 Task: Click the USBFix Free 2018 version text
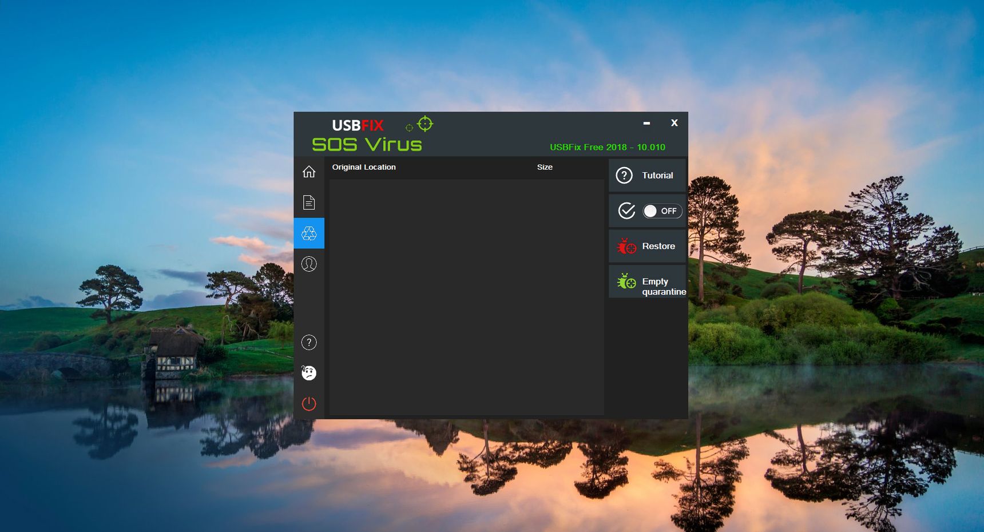click(608, 147)
